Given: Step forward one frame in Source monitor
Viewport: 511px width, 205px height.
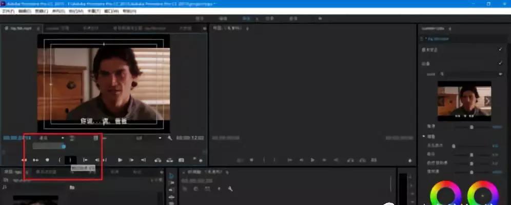Looking at the screenshot, I should (x=131, y=160).
